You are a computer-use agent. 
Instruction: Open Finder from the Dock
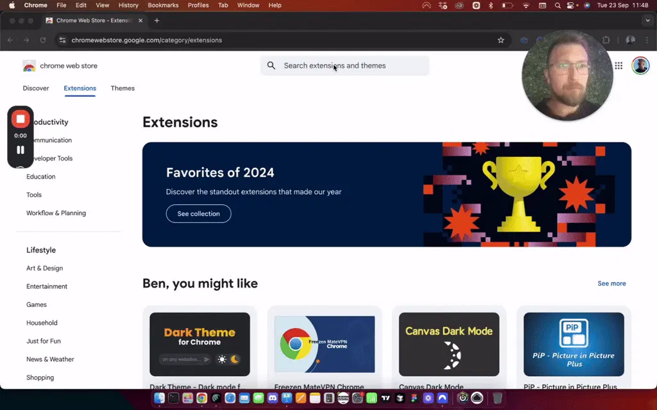coord(159,398)
